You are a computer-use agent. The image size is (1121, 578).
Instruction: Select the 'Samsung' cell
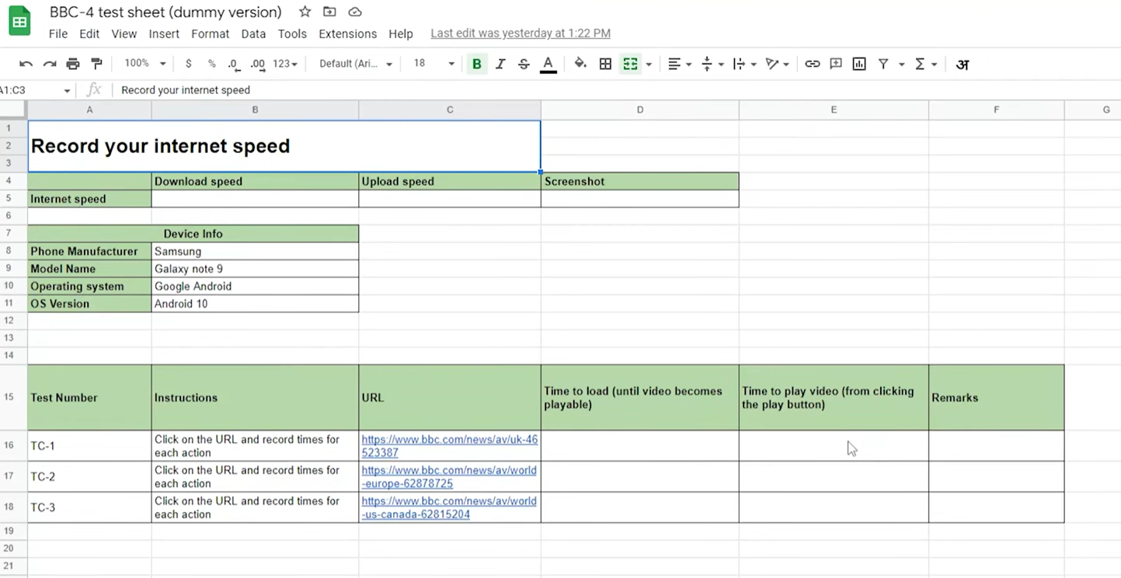pyautogui.click(x=255, y=251)
